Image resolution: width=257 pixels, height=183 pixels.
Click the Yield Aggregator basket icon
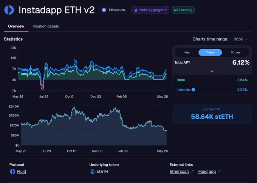[x=136, y=10]
